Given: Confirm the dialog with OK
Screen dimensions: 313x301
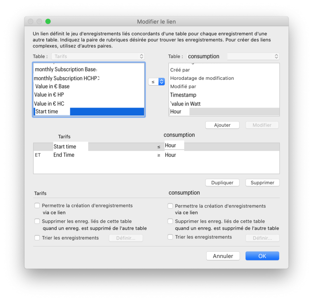Looking at the screenshot, I should [262, 256].
